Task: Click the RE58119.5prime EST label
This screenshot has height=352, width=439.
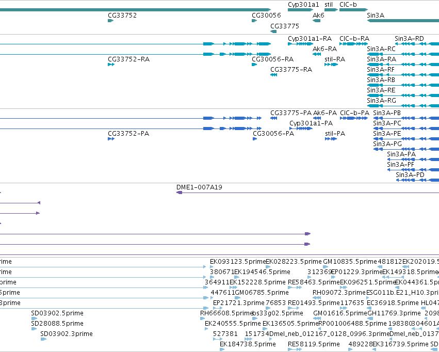Action: [314, 344]
